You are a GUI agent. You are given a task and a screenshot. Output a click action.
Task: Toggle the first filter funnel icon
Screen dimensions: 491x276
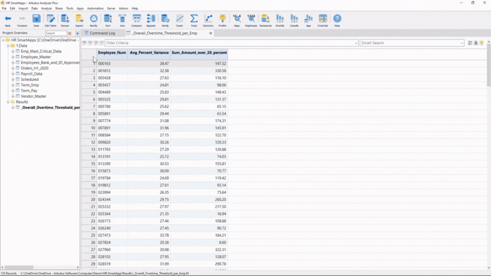click(84, 43)
